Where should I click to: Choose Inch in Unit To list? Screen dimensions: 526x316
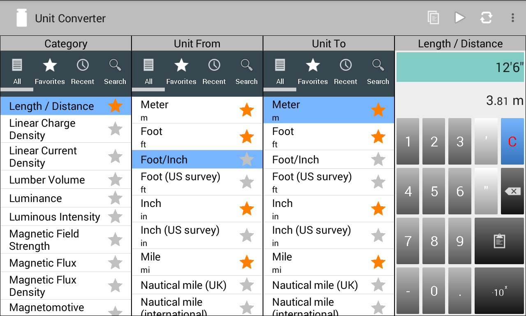pos(329,209)
